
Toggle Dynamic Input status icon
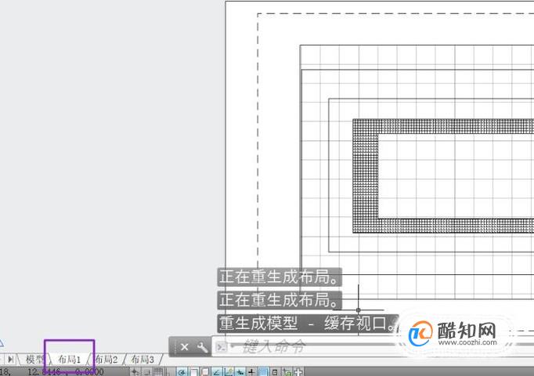tap(240, 372)
